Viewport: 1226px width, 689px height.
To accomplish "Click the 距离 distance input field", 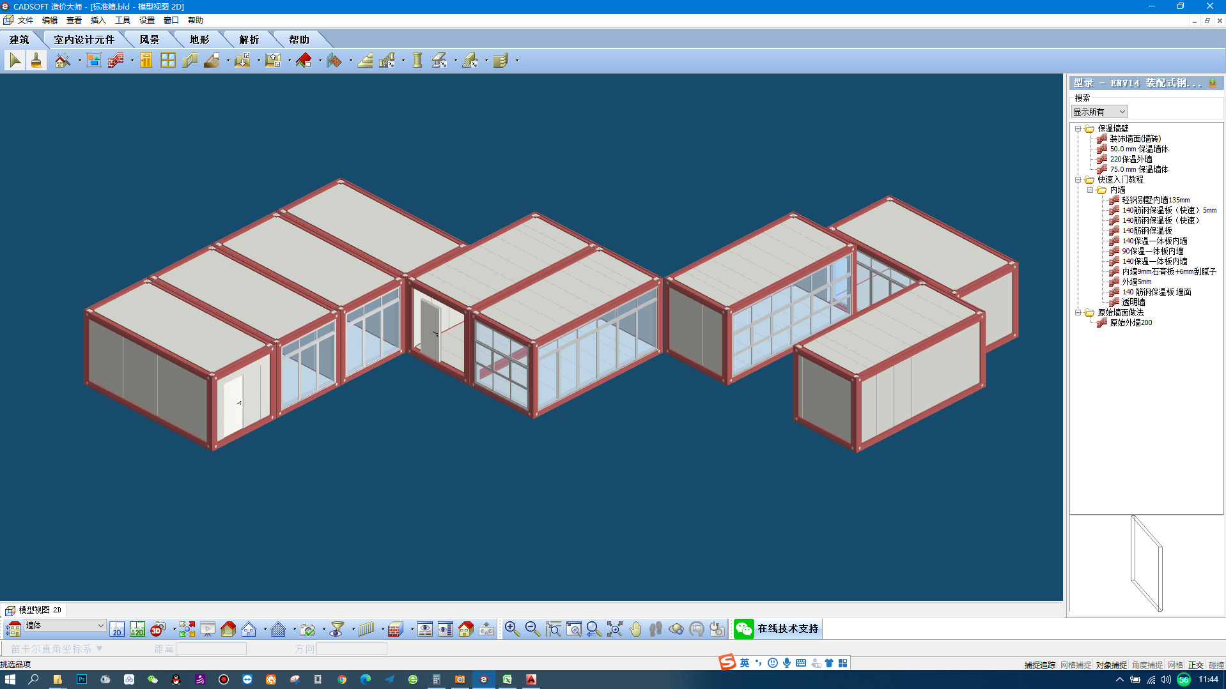I will pyautogui.click(x=211, y=649).
